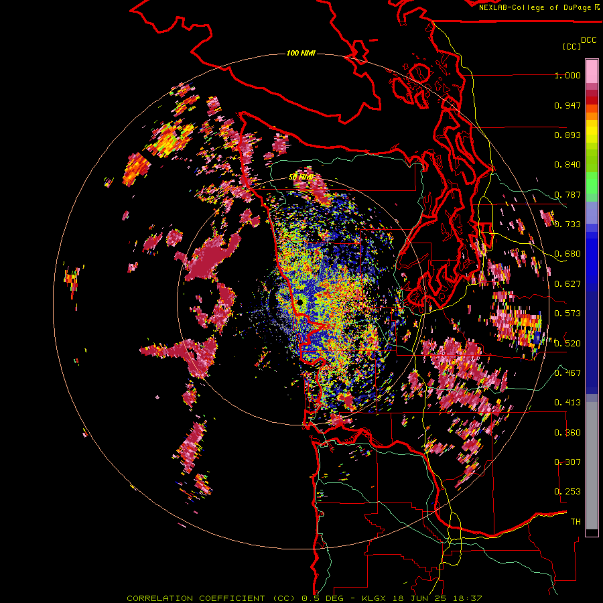Click the 0.893 color scale value
The image size is (603, 603).
[x=567, y=135]
